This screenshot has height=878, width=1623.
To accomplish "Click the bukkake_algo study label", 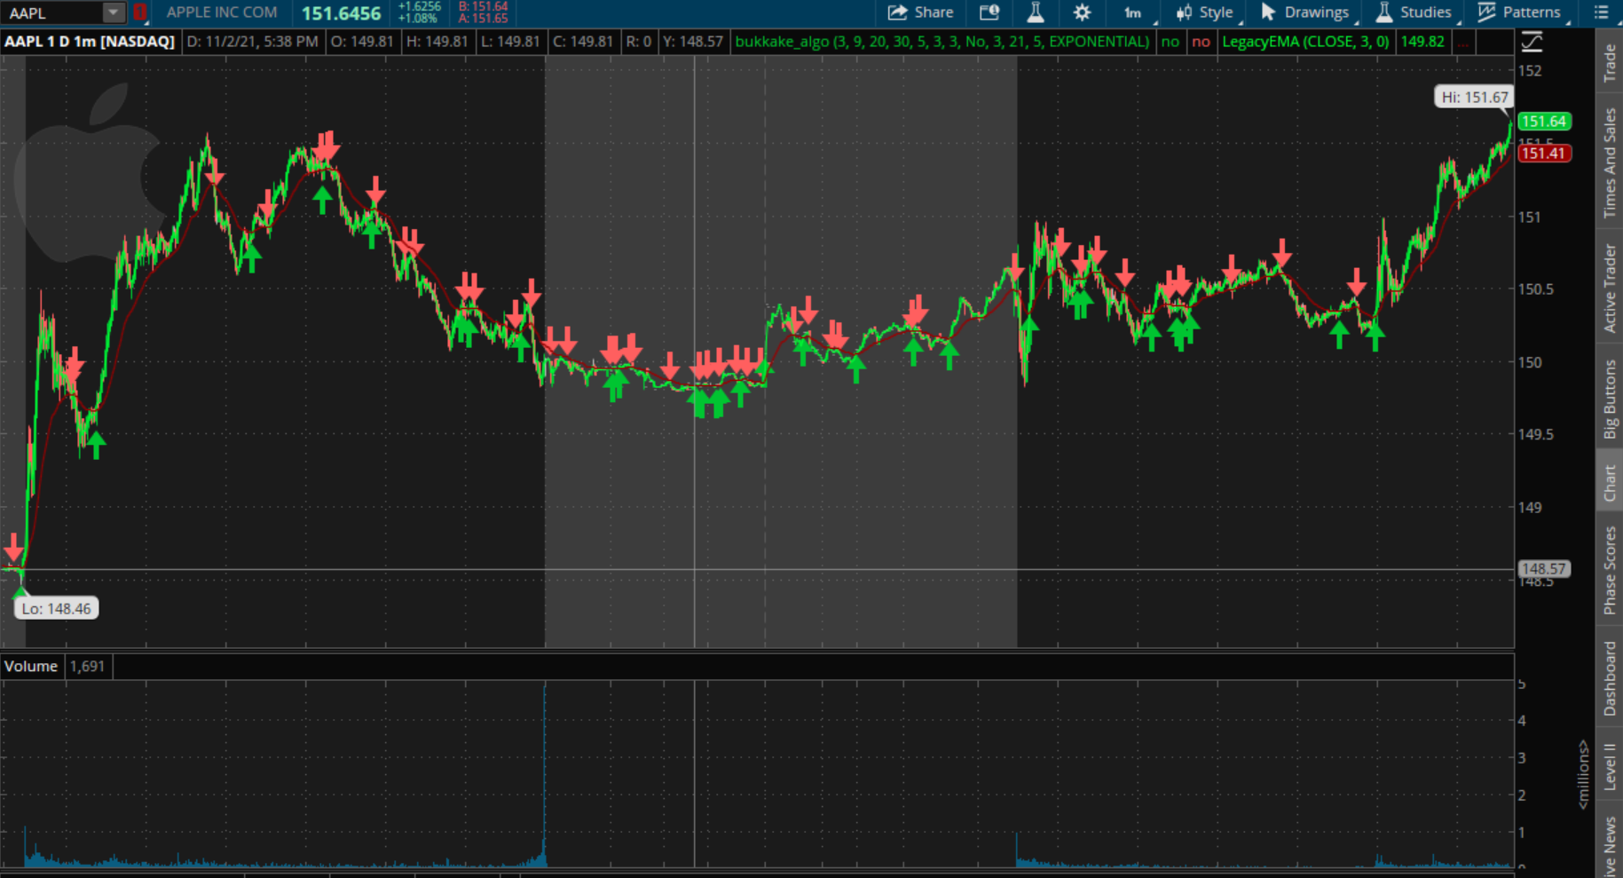I will pyautogui.click(x=942, y=42).
